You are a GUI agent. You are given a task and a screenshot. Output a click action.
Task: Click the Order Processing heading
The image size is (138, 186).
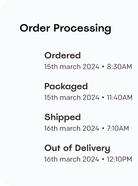pos(66,29)
